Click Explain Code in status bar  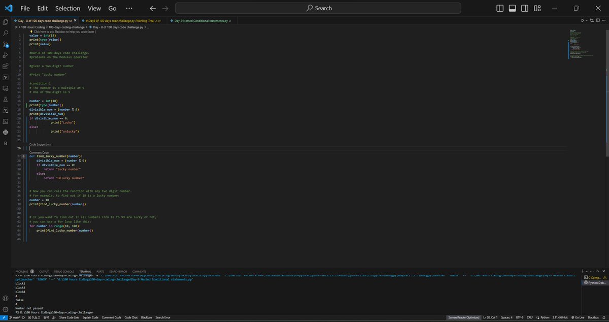pyautogui.click(x=91, y=317)
